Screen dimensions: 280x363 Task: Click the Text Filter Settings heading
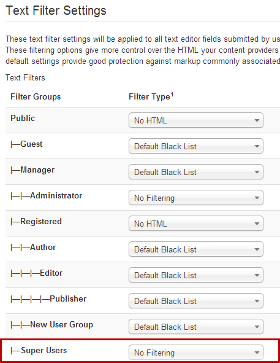56,10
